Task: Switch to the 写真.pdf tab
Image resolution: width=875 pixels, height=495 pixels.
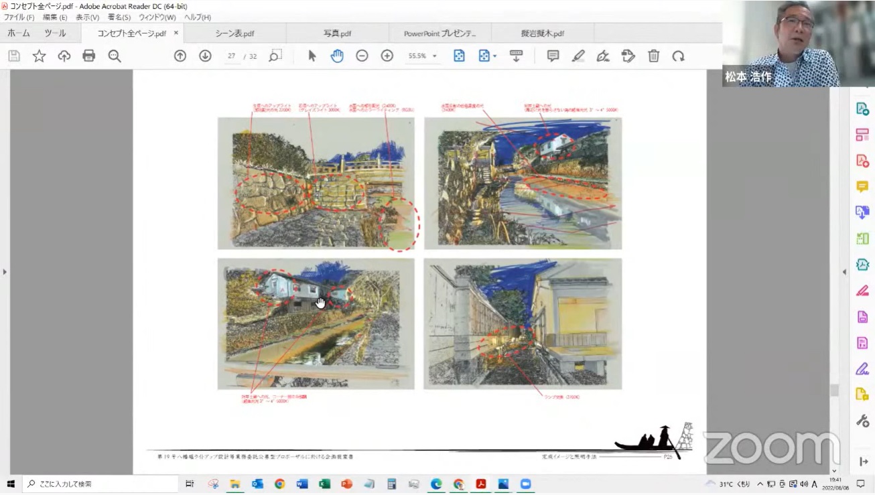Action: coord(337,33)
